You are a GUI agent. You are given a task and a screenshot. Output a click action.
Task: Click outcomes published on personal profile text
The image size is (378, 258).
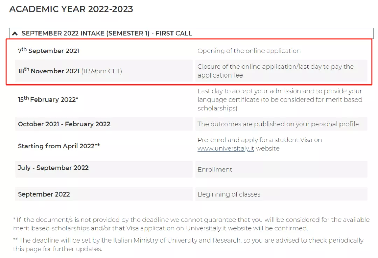[x=278, y=124]
